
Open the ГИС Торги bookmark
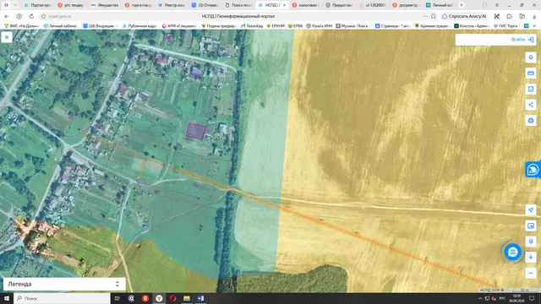click(x=505, y=26)
